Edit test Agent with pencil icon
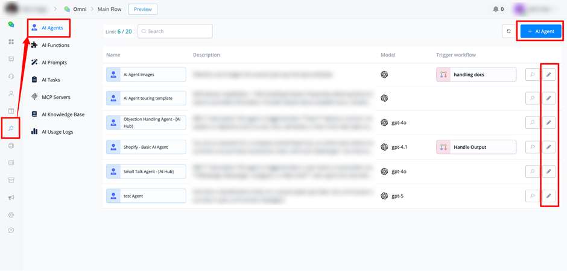 [x=548, y=196]
